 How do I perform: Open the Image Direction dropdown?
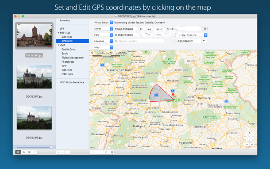[x=192, y=35]
